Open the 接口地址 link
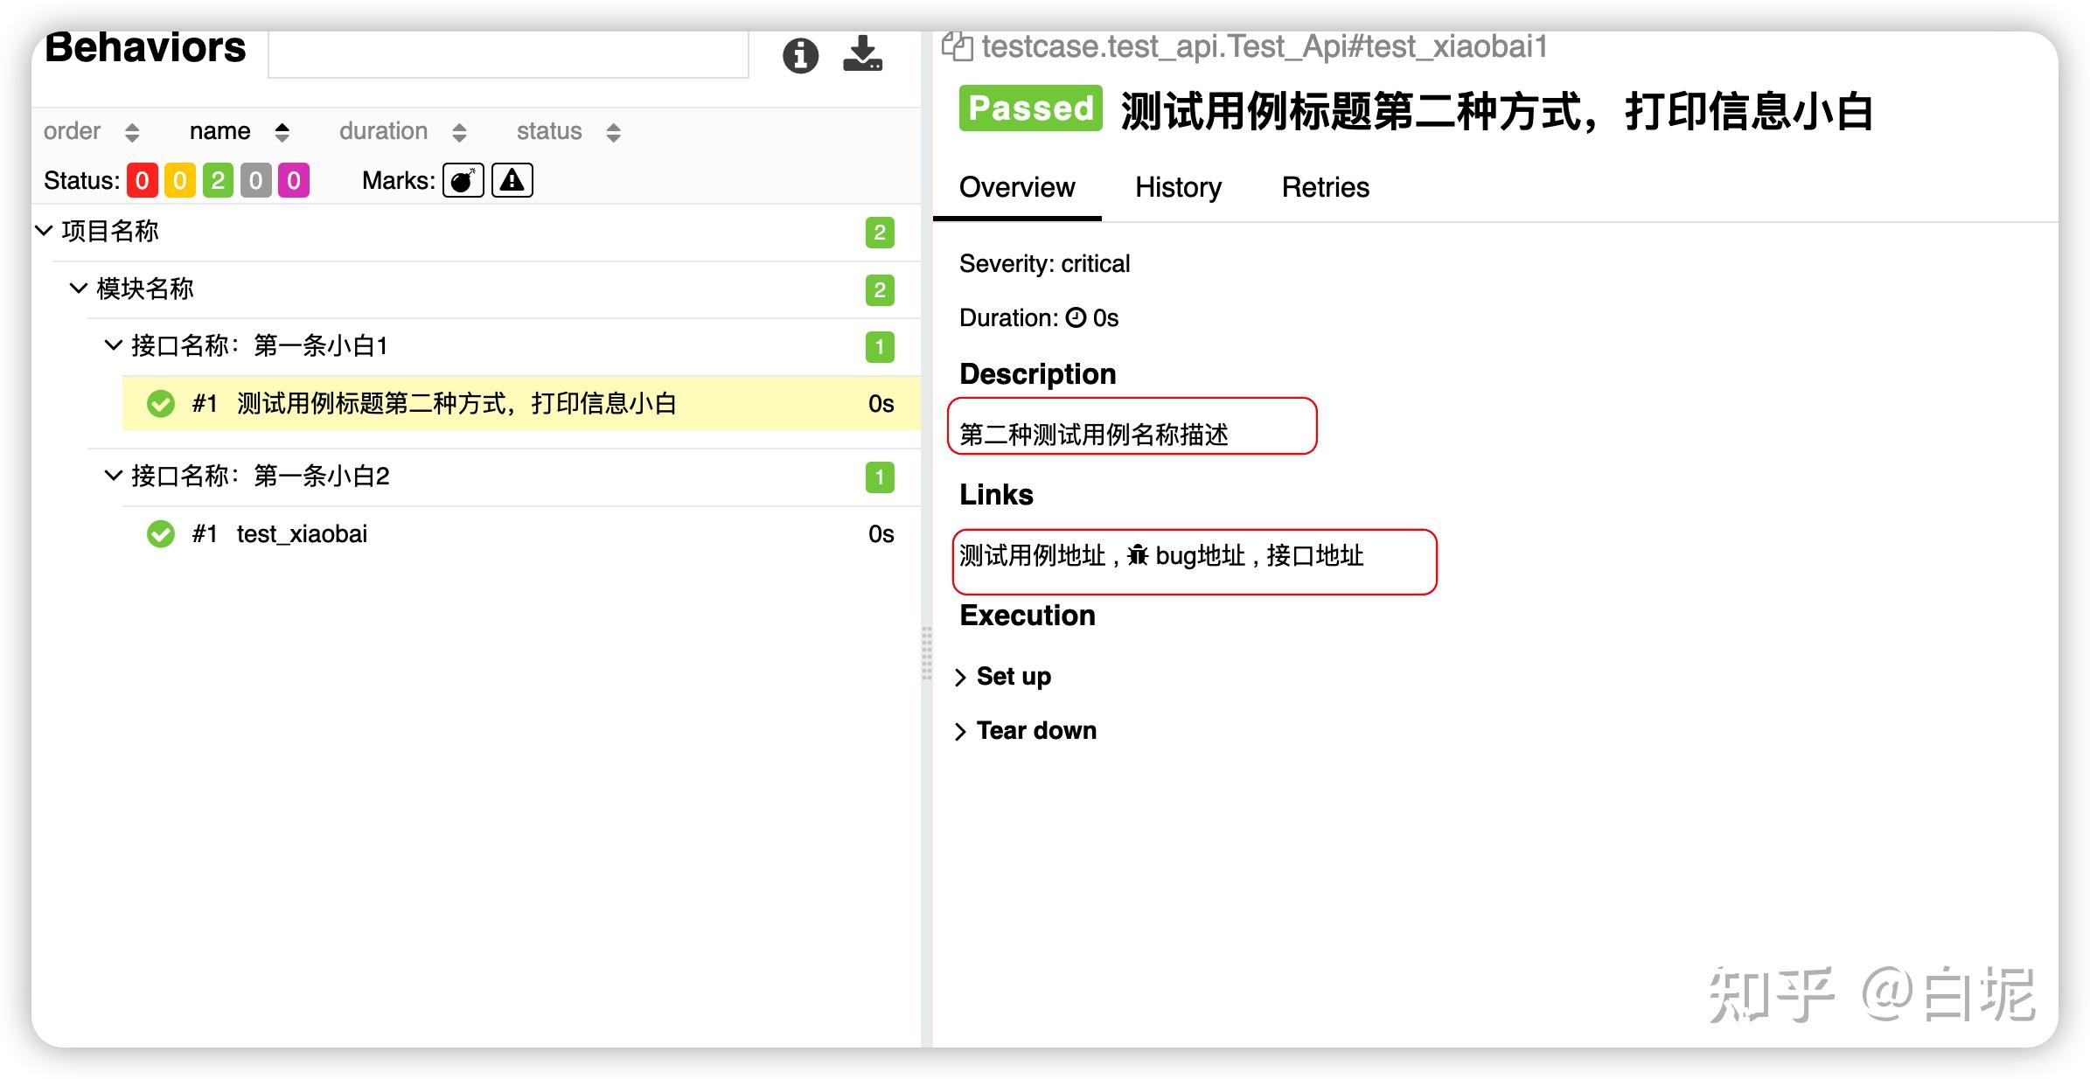 pyautogui.click(x=1314, y=556)
